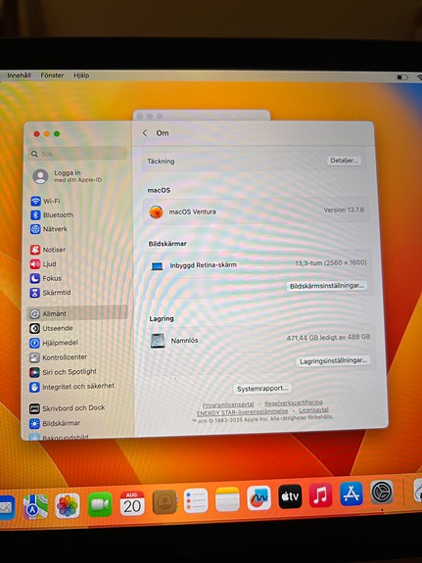Open Mail app in Dock
This screenshot has width=422, height=563.
(x=7, y=507)
